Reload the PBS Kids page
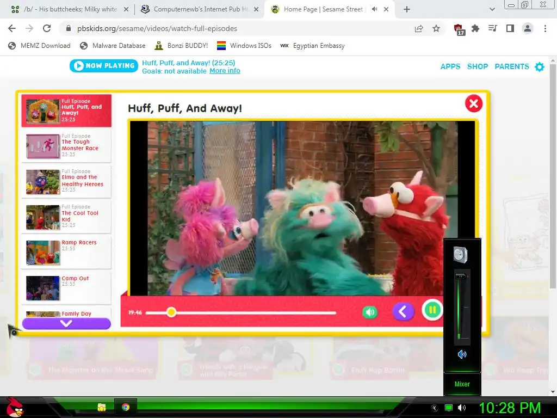This screenshot has height=418, width=557. coord(47,28)
